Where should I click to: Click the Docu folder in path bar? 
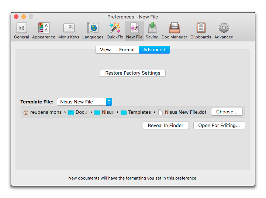78,112
